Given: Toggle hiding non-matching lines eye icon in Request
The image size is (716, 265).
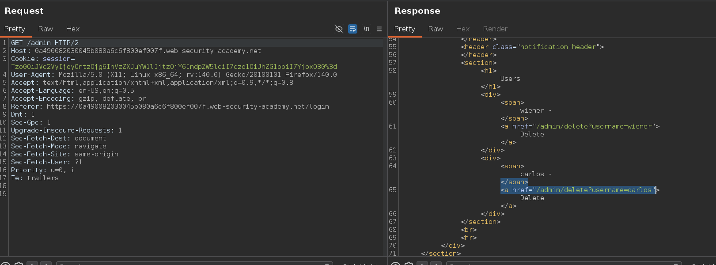Looking at the screenshot, I should [x=339, y=29].
